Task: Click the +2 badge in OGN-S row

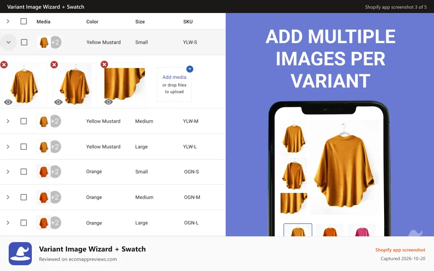Action: click(55, 172)
